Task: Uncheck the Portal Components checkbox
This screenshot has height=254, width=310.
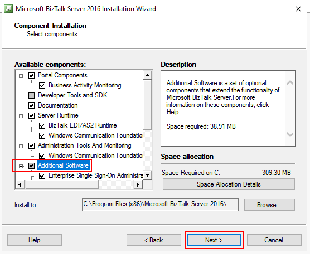Action: click(x=31, y=75)
